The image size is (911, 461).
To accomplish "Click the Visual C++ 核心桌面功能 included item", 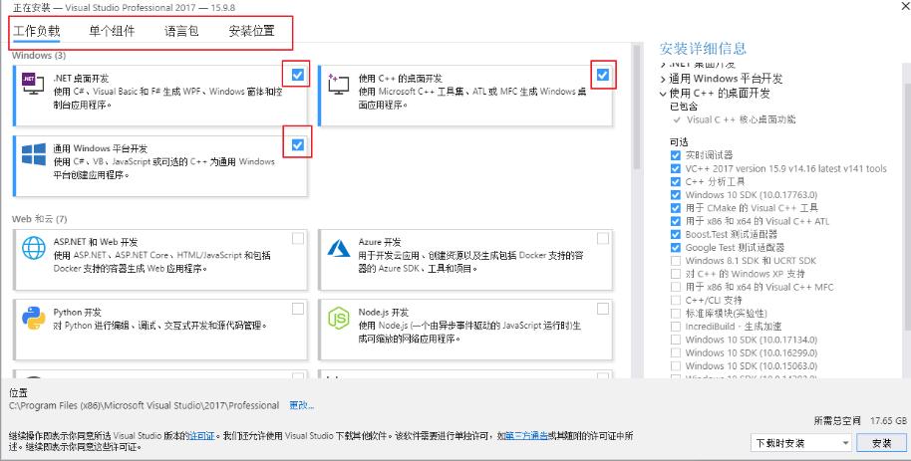I will (x=741, y=119).
